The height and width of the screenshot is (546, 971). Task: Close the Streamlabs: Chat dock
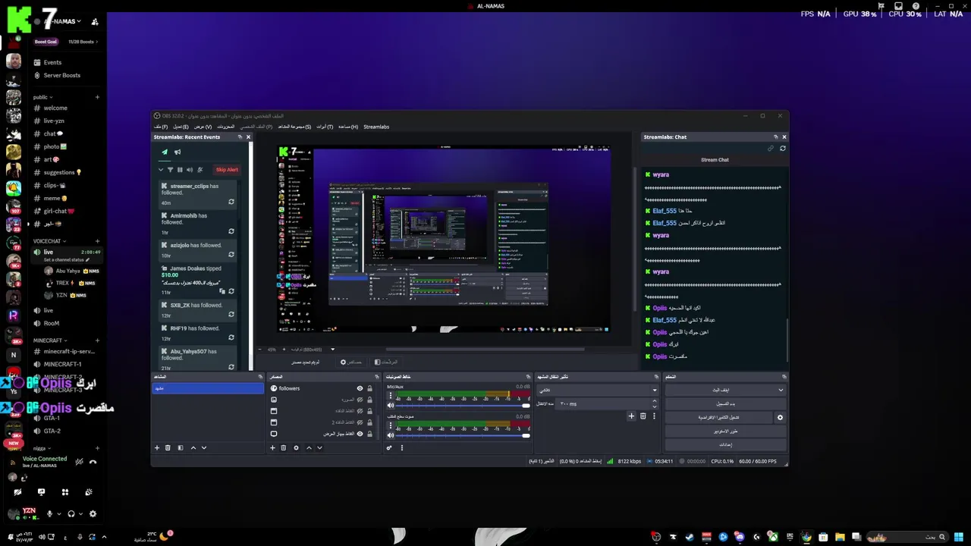(784, 137)
